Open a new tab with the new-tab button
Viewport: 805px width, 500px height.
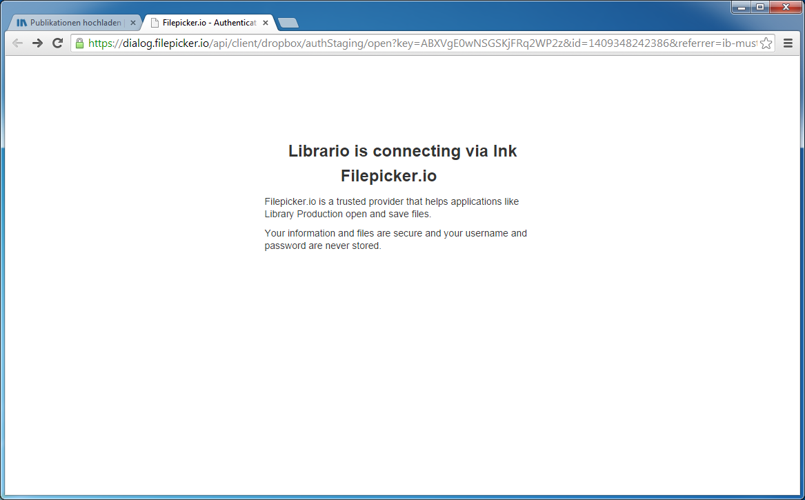coord(288,23)
